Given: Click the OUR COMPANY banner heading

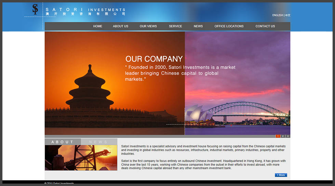Looking at the screenshot, I should pos(154,59).
